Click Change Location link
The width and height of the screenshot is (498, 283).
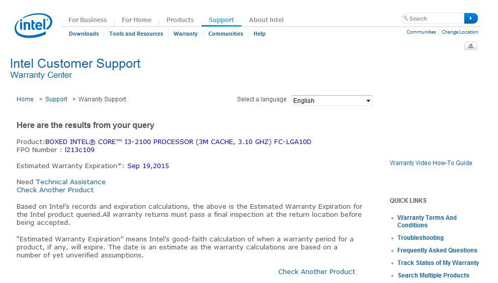[460, 32]
